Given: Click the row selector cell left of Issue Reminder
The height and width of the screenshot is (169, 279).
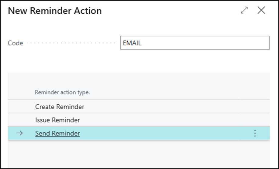Looking at the screenshot, I should coord(19,120).
